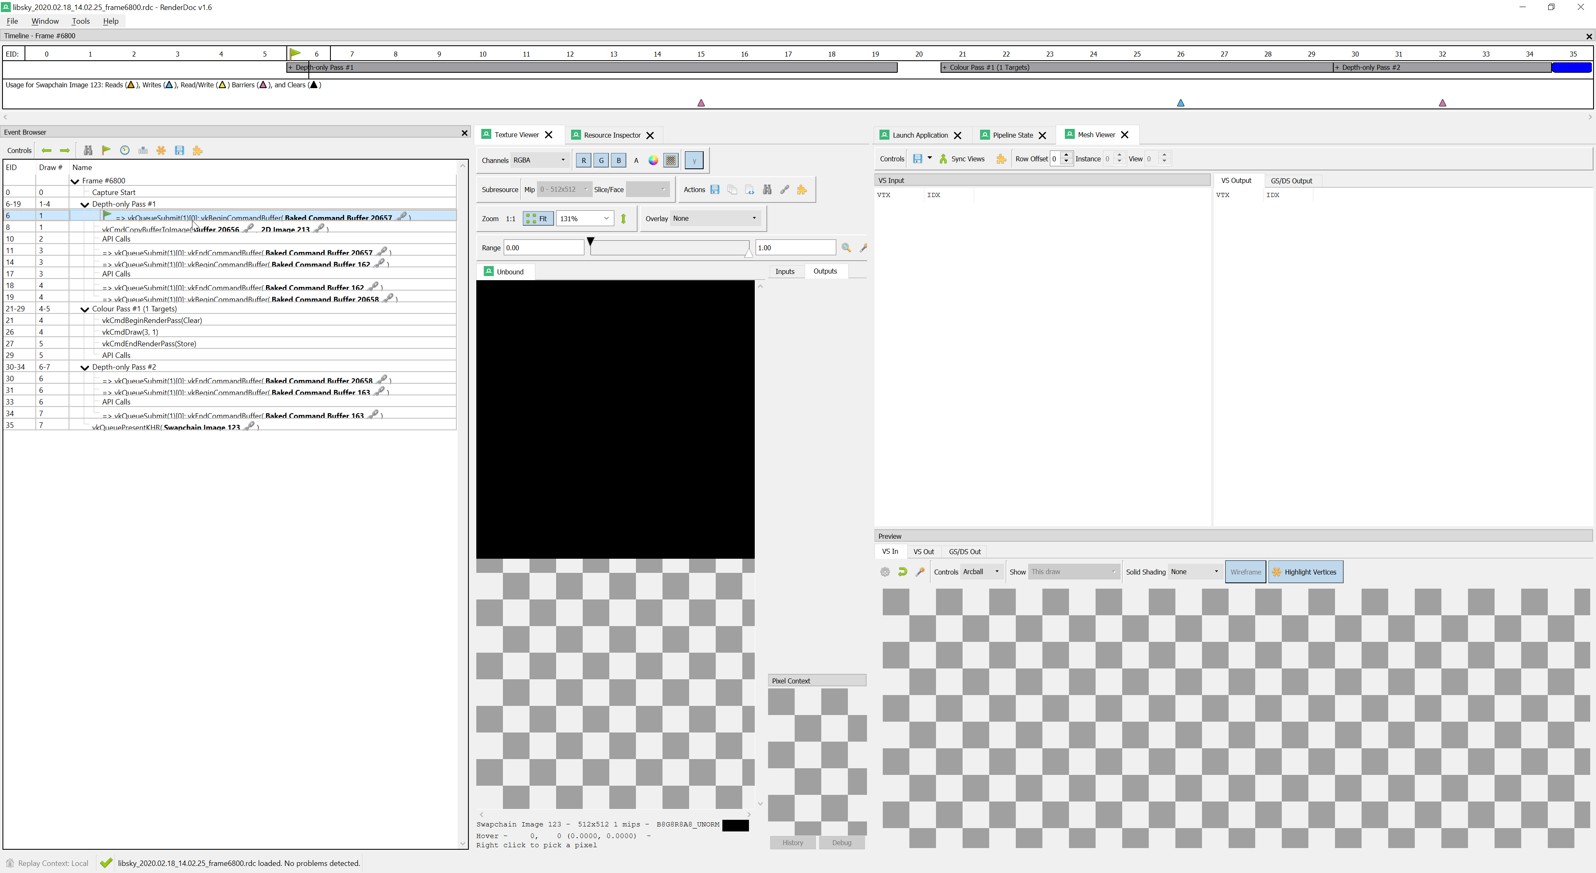
Task: Click the magnifying glass auto-fit Range icon
Action: coord(846,247)
